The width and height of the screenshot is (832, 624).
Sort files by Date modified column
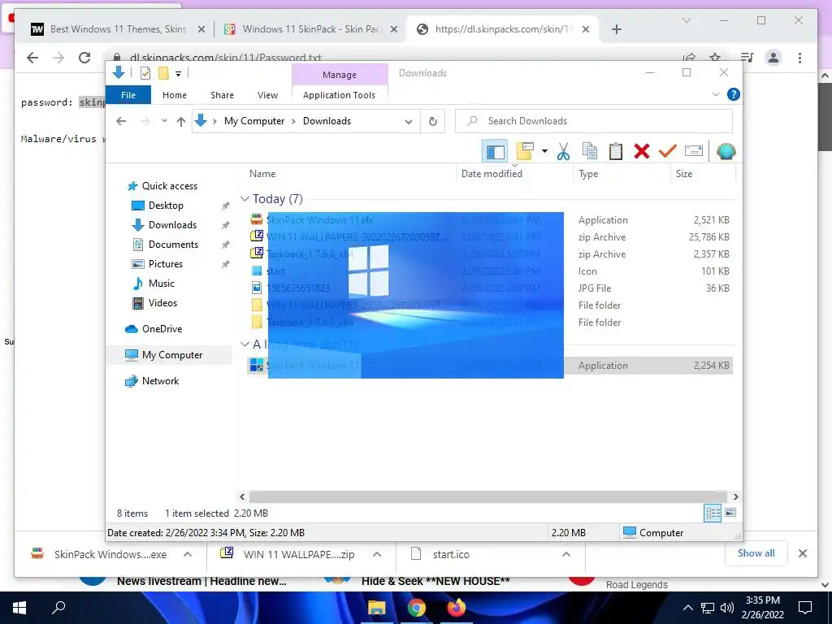pyautogui.click(x=492, y=174)
